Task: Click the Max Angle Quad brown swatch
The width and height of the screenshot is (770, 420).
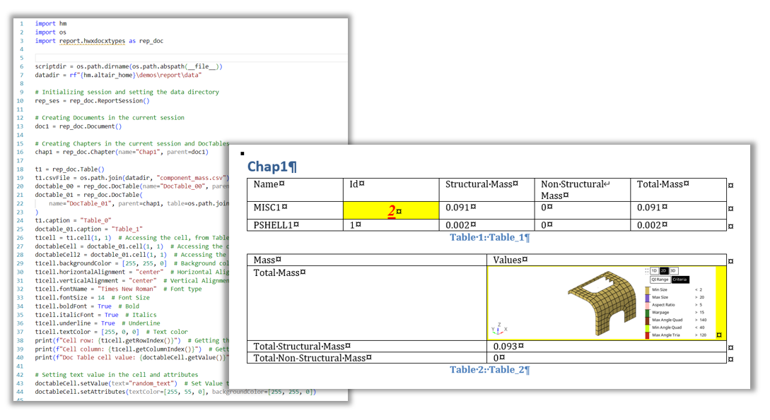Action: click(647, 320)
